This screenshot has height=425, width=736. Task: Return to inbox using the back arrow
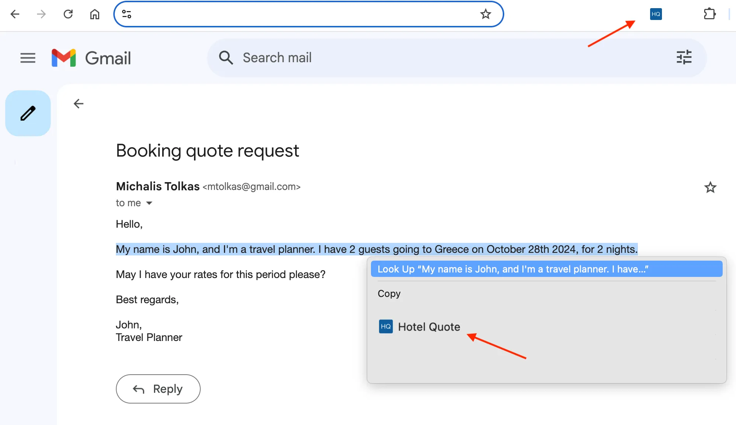pos(78,104)
